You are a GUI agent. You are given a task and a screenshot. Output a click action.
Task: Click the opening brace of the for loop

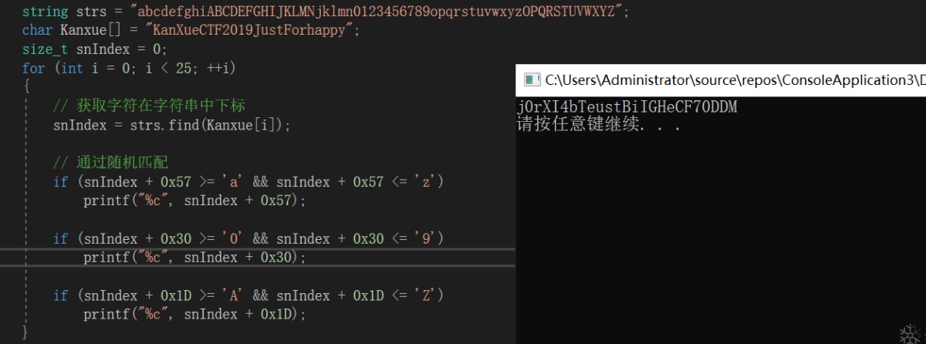(x=25, y=87)
